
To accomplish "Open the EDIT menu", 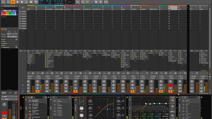I will click(x=83, y=2).
